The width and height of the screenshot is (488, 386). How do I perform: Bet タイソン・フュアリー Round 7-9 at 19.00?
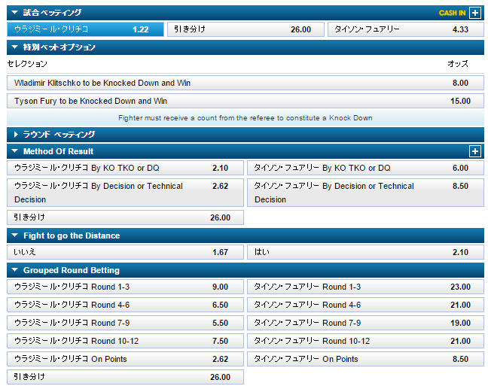pos(366,323)
